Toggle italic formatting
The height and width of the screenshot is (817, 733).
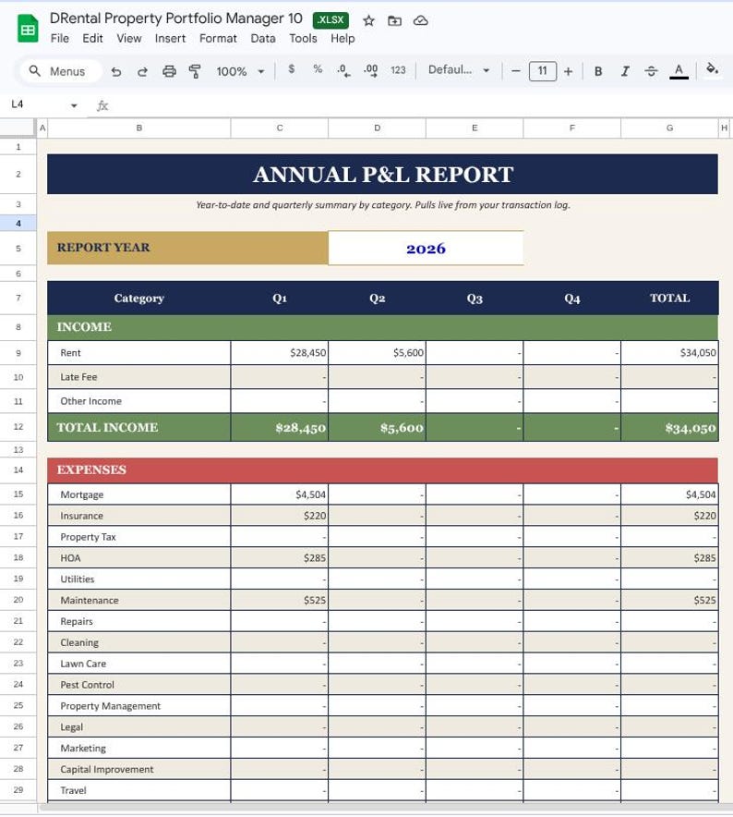[x=625, y=71]
